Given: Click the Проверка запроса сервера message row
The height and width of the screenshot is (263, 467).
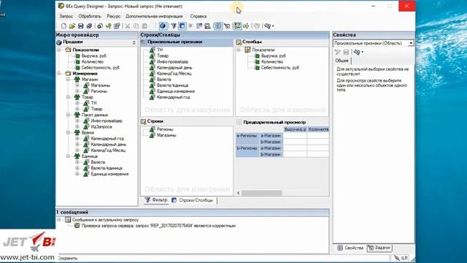Looking at the screenshot, I should [x=158, y=226].
